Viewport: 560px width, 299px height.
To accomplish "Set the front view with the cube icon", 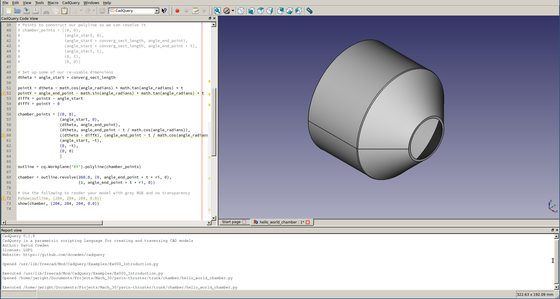I will coord(251,11).
